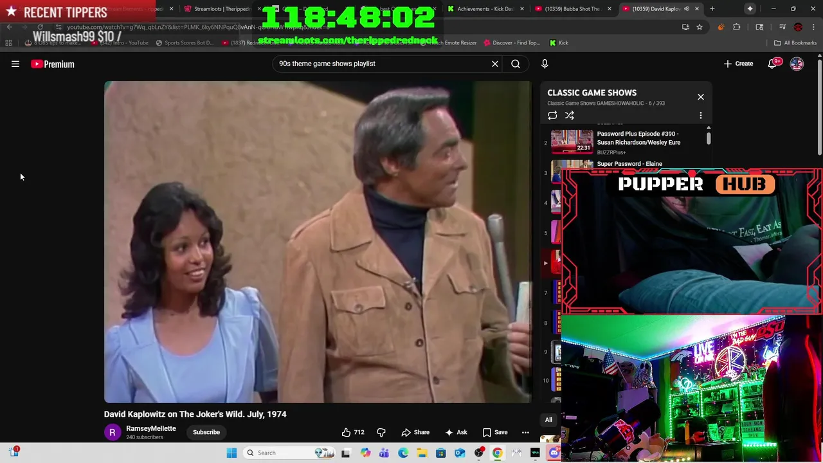Open RamseyMellette channel name link
Image resolution: width=823 pixels, height=463 pixels.
(151, 428)
